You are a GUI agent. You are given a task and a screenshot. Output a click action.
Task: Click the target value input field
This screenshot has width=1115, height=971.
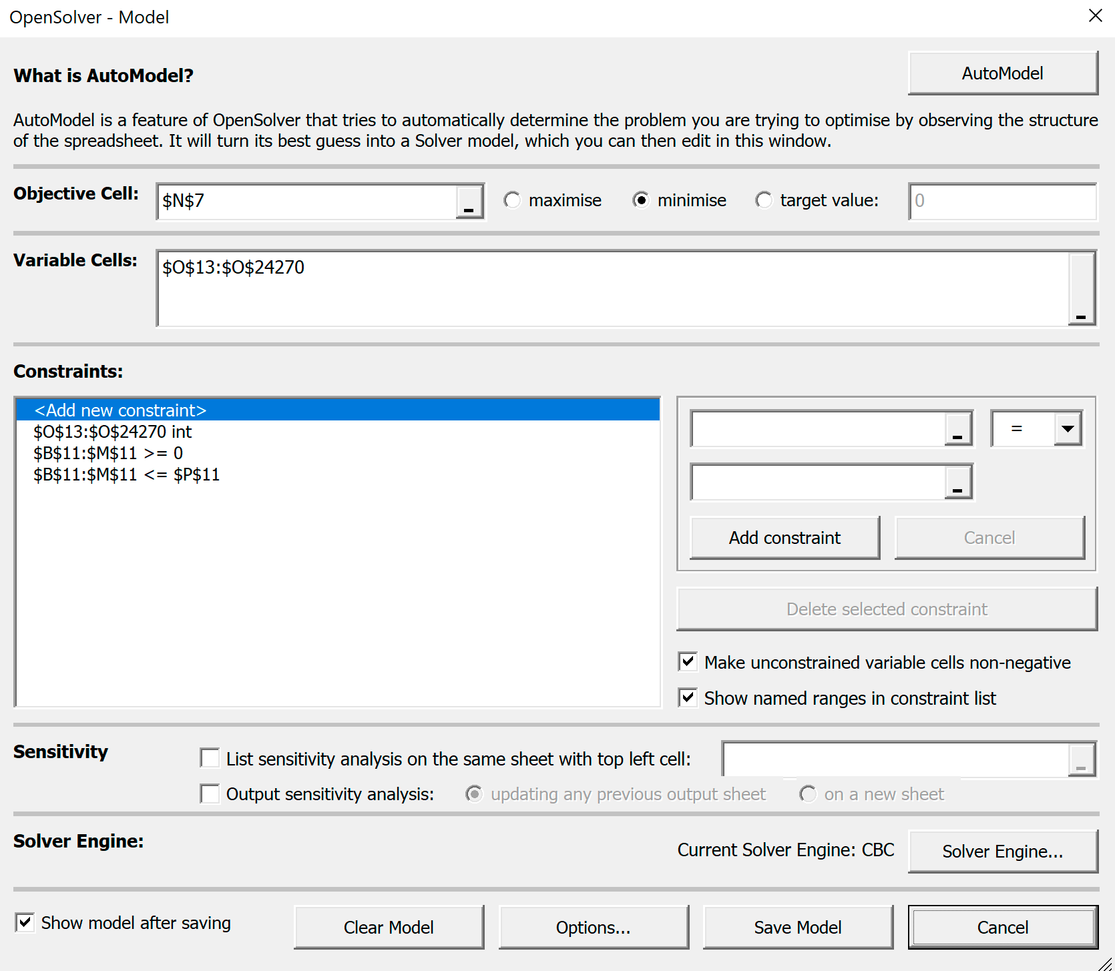(x=1003, y=201)
